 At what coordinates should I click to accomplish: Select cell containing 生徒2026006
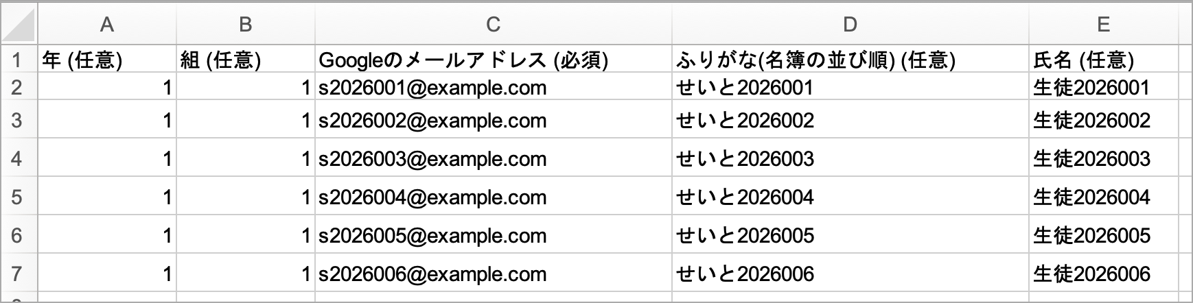(1104, 274)
